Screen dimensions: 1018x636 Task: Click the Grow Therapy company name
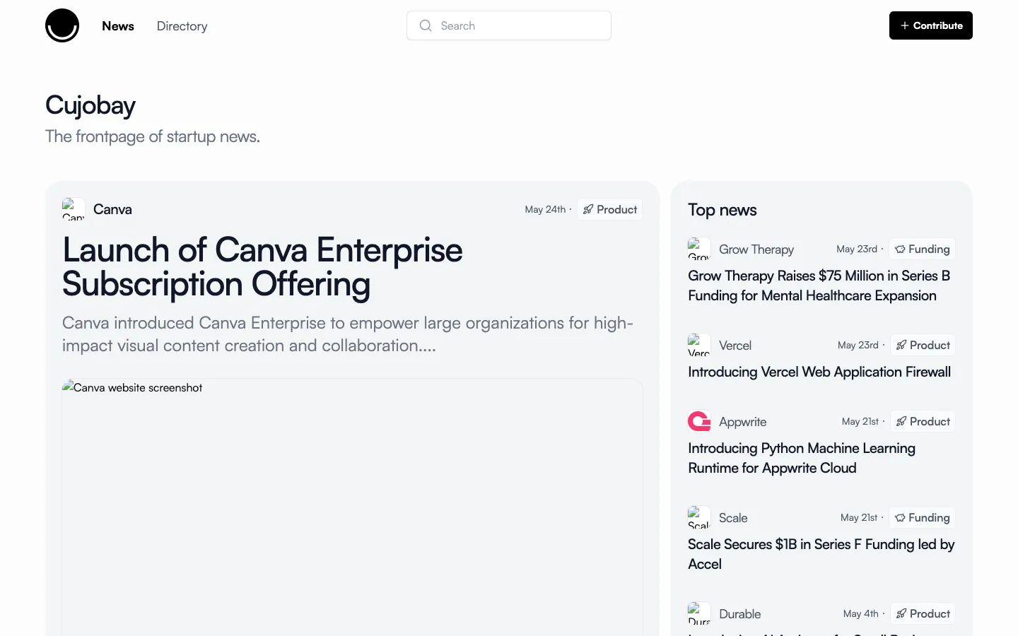(x=756, y=249)
